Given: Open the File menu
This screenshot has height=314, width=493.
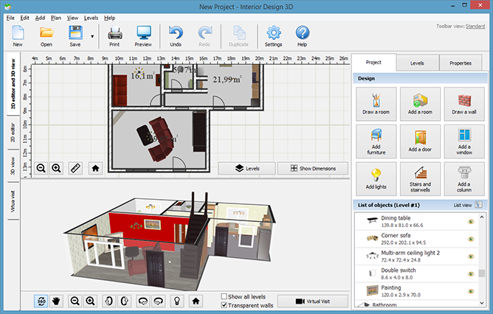Looking at the screenshot, I should click(10, 18).
